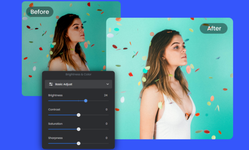
Task: Click the Sharpness value 0
Action: coord(107,138)
